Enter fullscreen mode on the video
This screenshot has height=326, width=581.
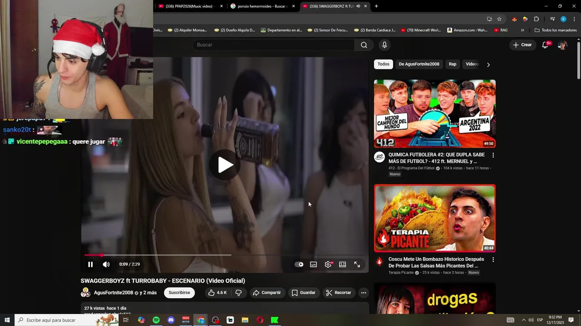pyautogui.click(x=357, y=264)
